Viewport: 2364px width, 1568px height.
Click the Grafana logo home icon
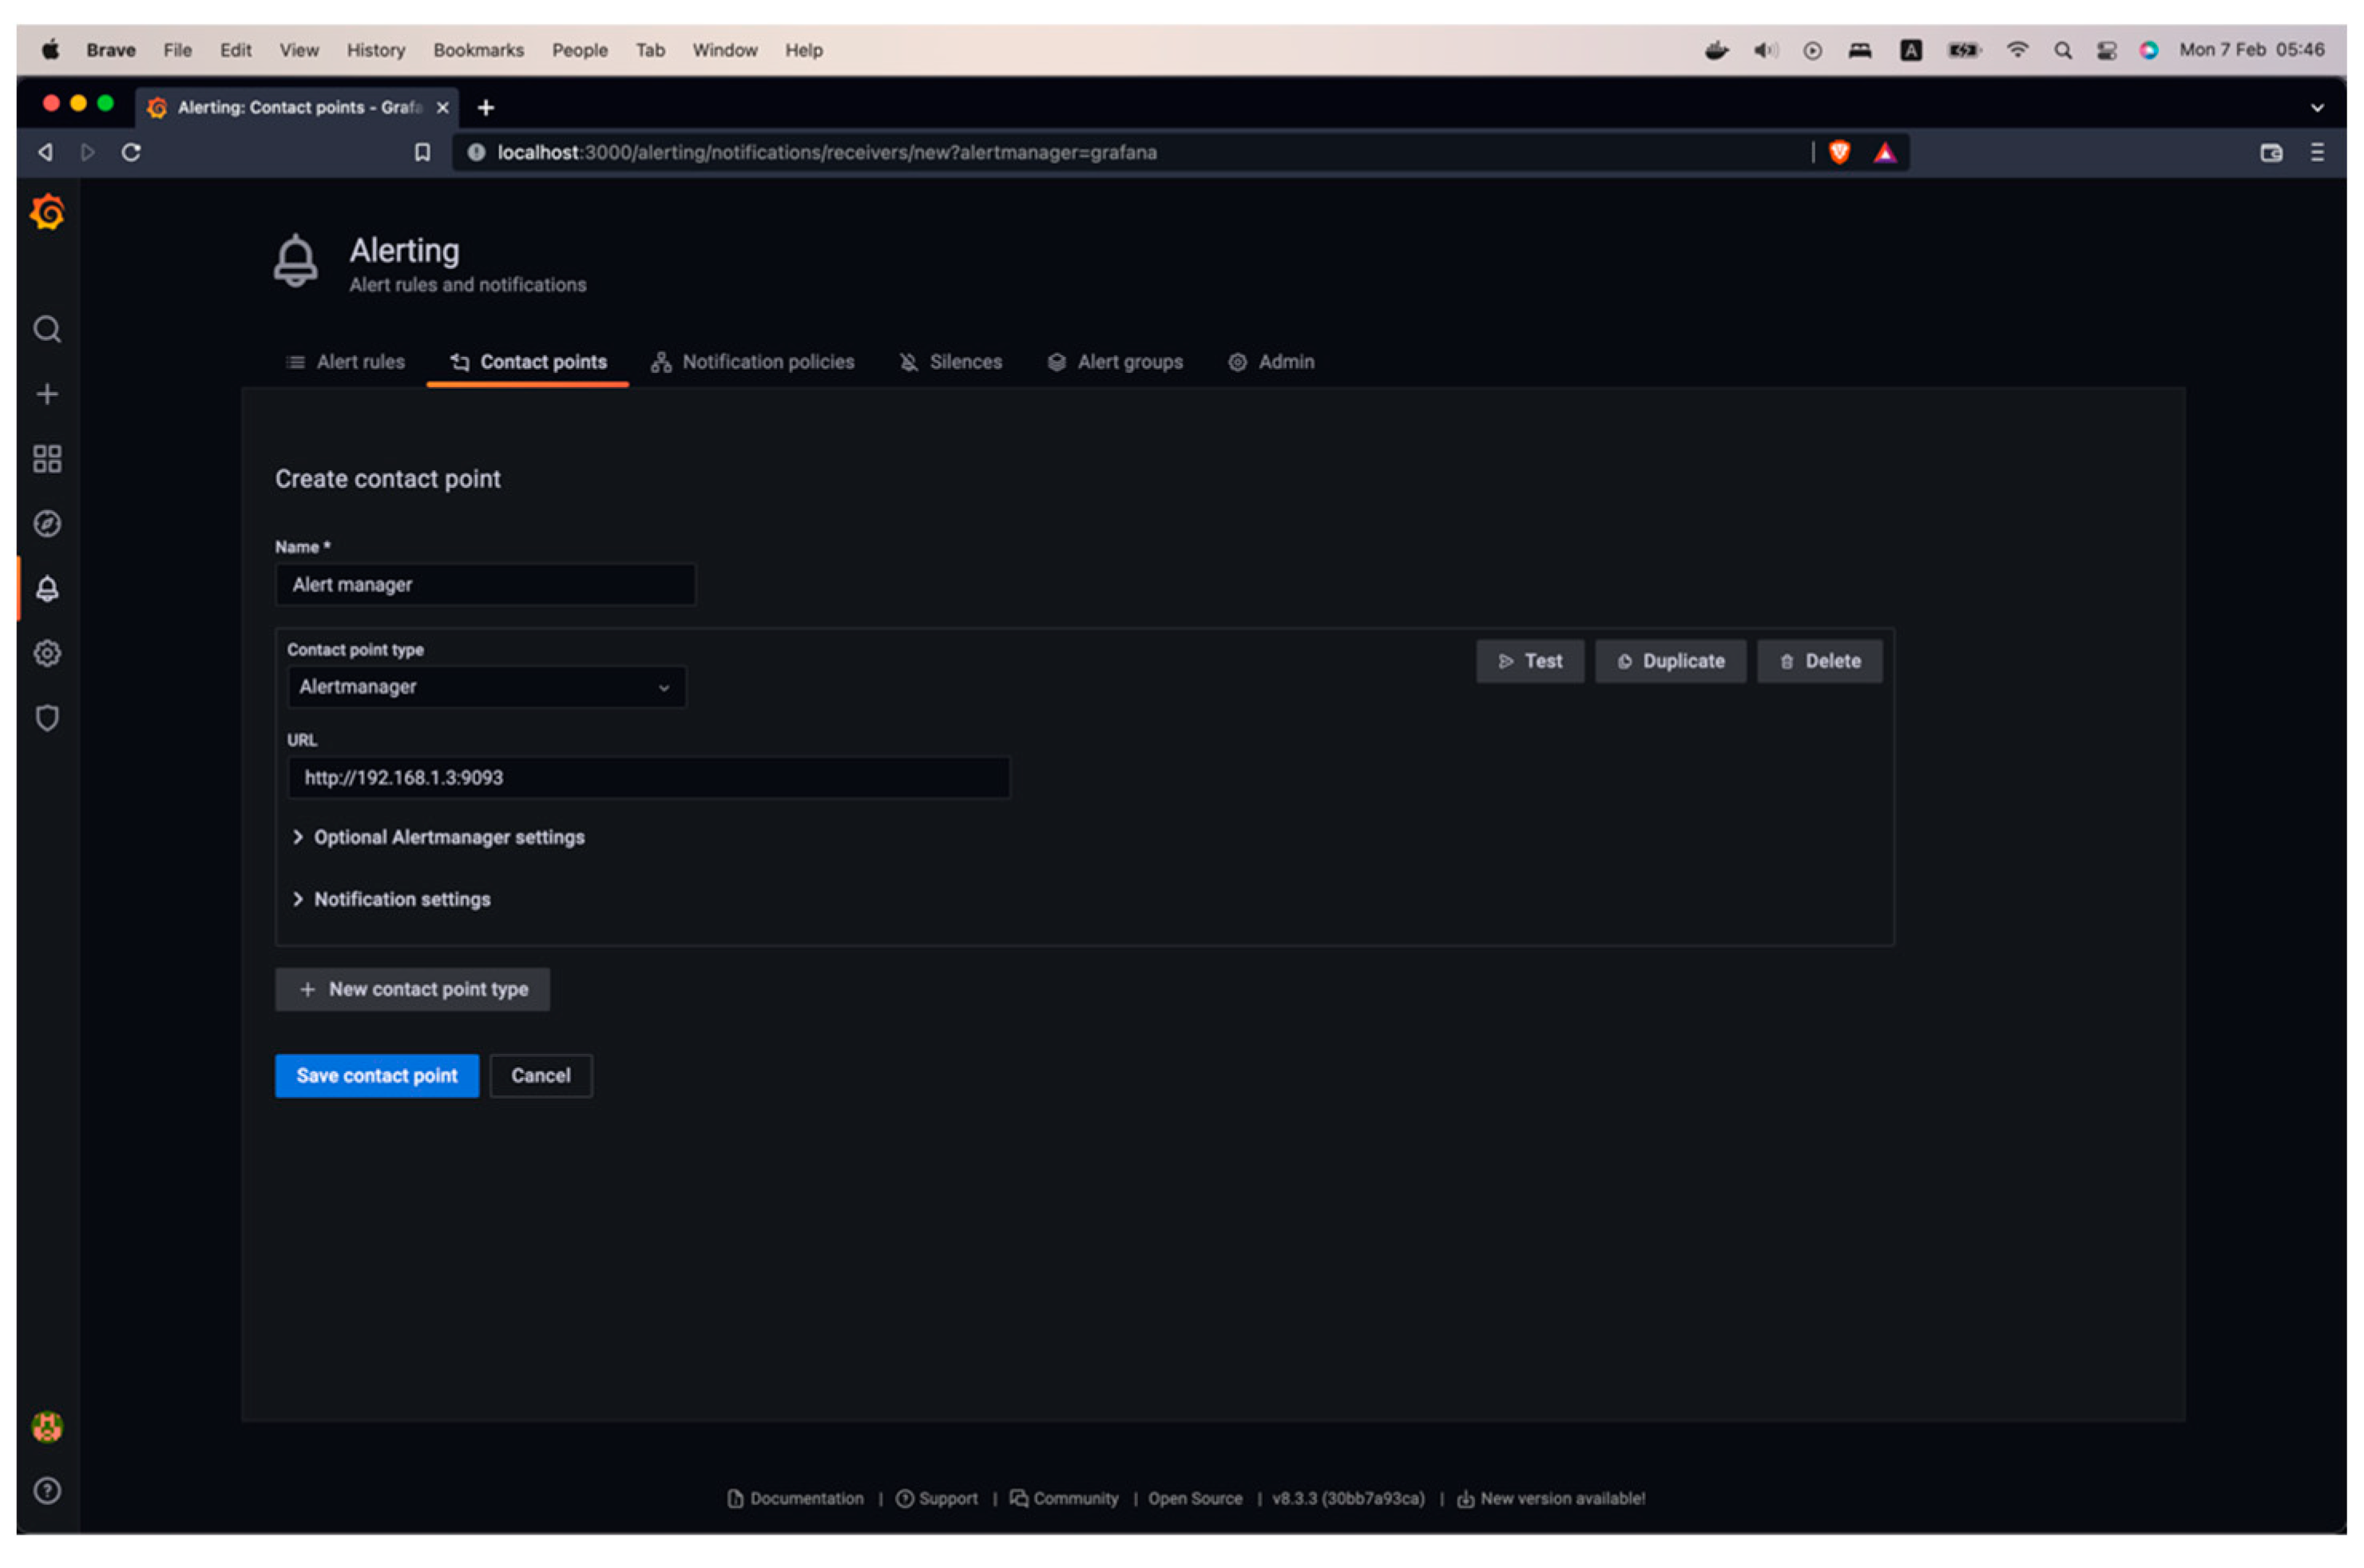point(47,213)
